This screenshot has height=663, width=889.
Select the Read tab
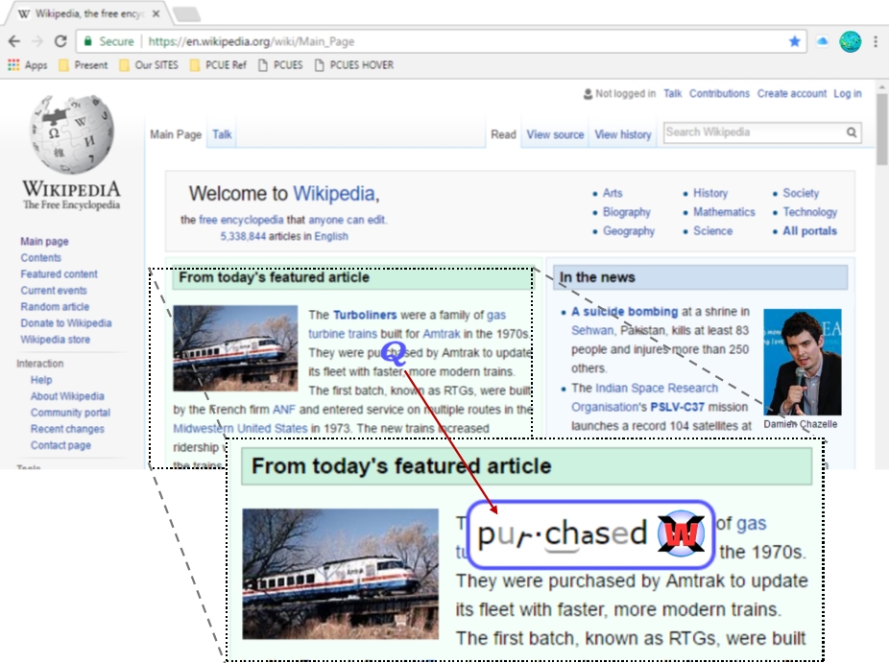(503, 135)
